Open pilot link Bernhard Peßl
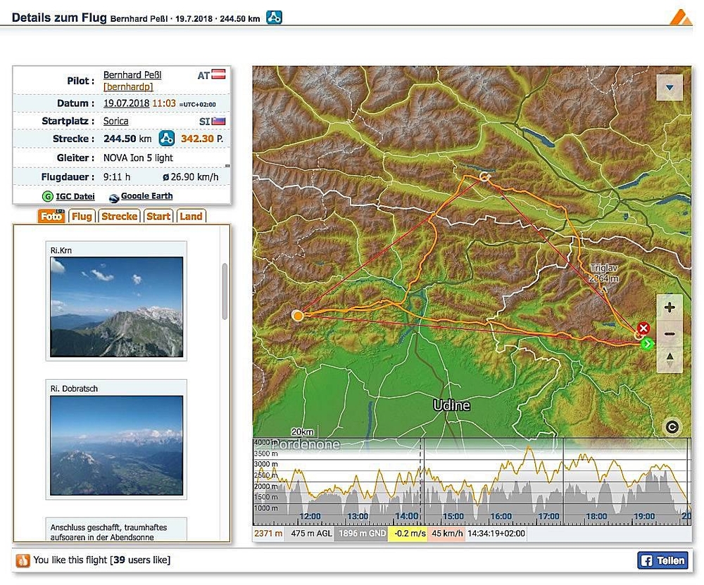 132,75
